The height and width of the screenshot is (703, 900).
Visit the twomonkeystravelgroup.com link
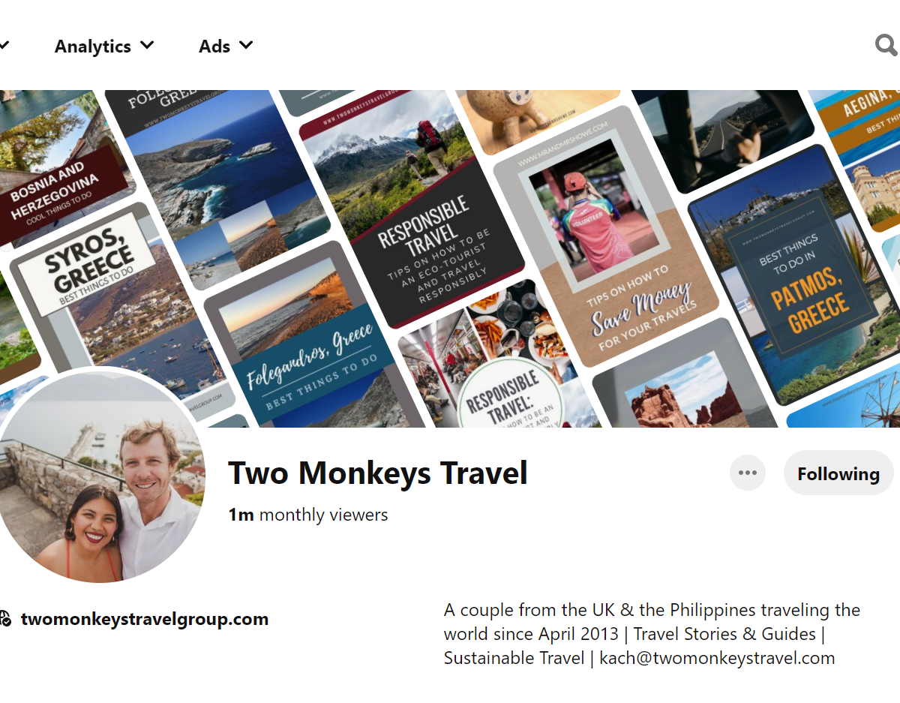145,619
